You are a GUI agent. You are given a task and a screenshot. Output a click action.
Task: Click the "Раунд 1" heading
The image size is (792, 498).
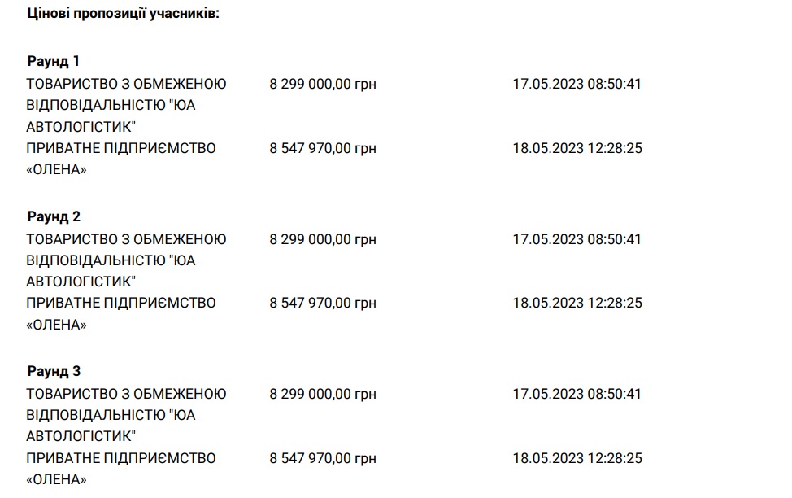coord(54,62)
